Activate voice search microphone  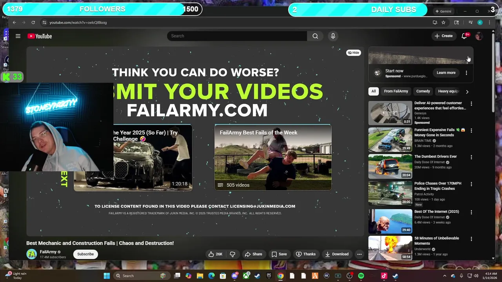click(333, 36)
